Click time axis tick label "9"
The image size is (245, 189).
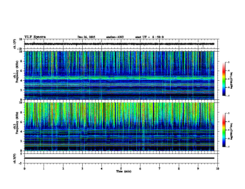pyautogui.click(x=198, y=169)
